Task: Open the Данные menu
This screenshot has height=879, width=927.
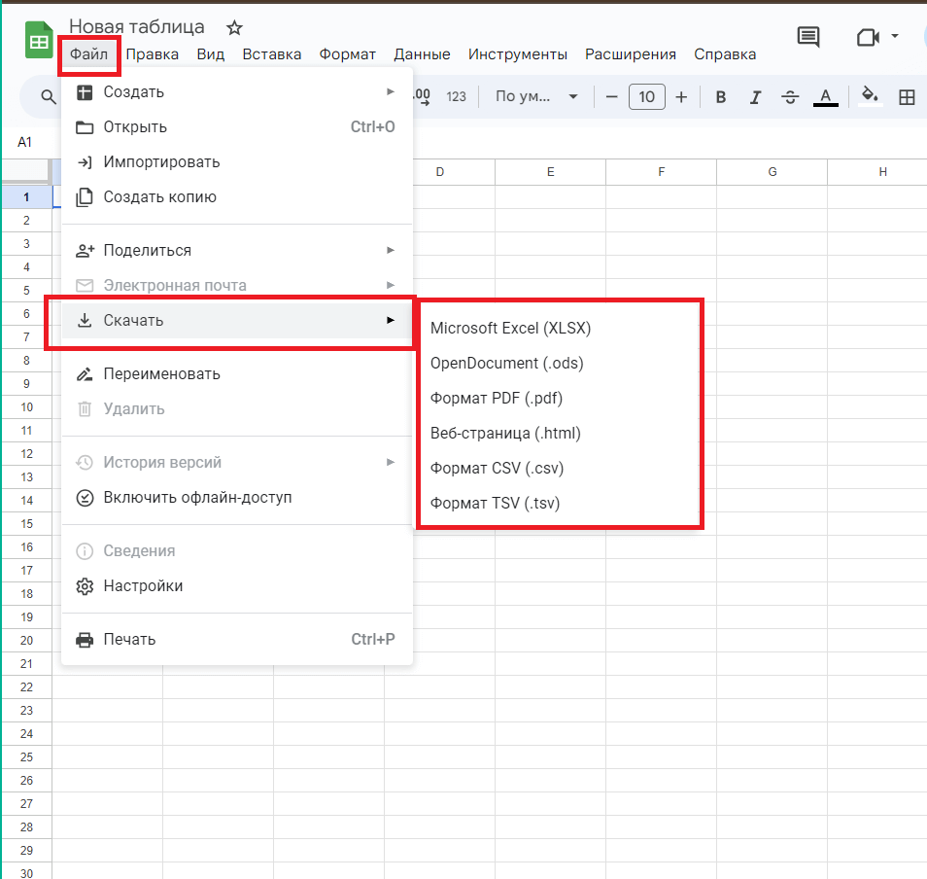Action: 422,54
